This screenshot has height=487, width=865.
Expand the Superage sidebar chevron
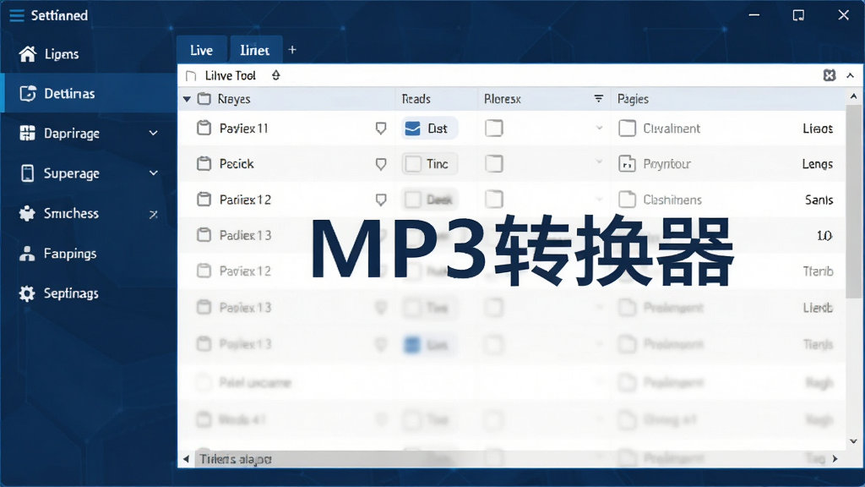coord(154,172)
